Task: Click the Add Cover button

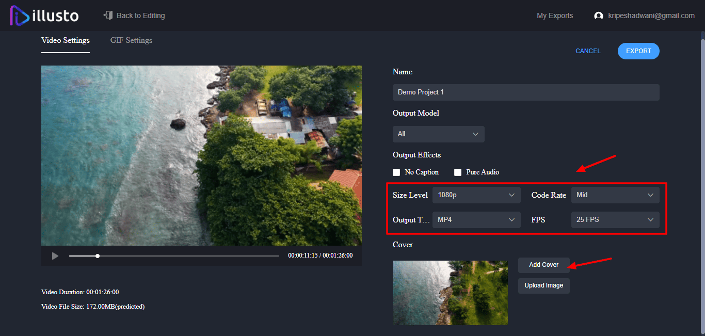Action: click(543, 265)
